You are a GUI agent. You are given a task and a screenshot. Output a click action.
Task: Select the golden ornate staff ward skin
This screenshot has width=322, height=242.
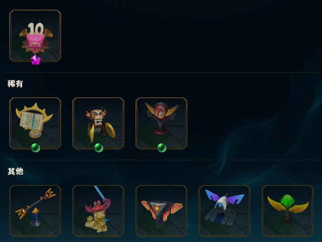(x=35, y=211)
